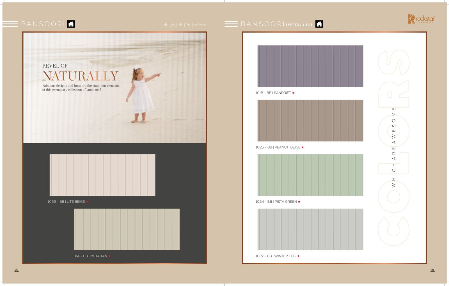Click the red star next to LITE BEIGE
The width and height of the screenshot is (449, 286).
pyautogui.click(x=87, y=202)
